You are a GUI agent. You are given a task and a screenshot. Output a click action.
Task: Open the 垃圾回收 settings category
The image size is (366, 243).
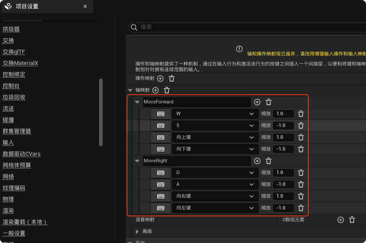pyautogui.click(x=14, y=97)
